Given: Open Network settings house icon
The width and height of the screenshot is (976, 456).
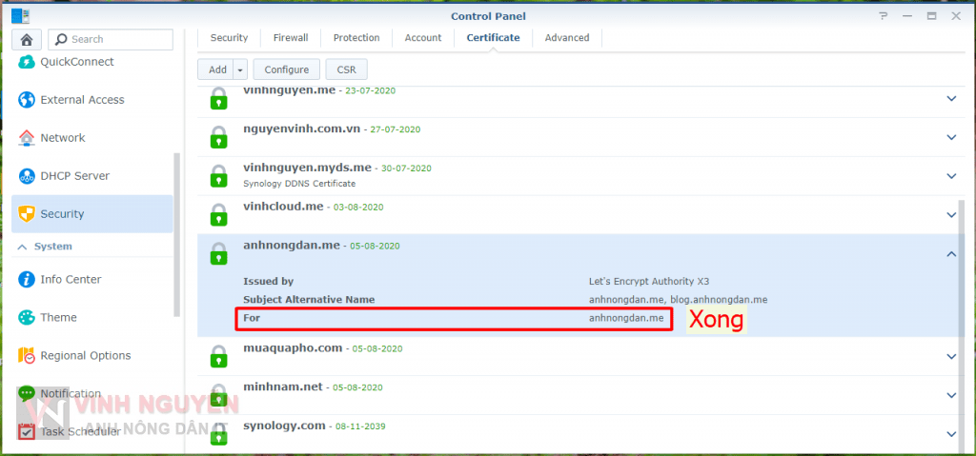Looking at the screenshot, I should pos(27,138).
